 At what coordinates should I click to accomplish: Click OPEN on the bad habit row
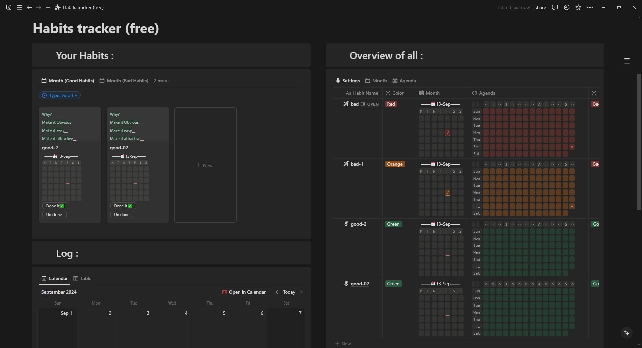tap(370, 104)
